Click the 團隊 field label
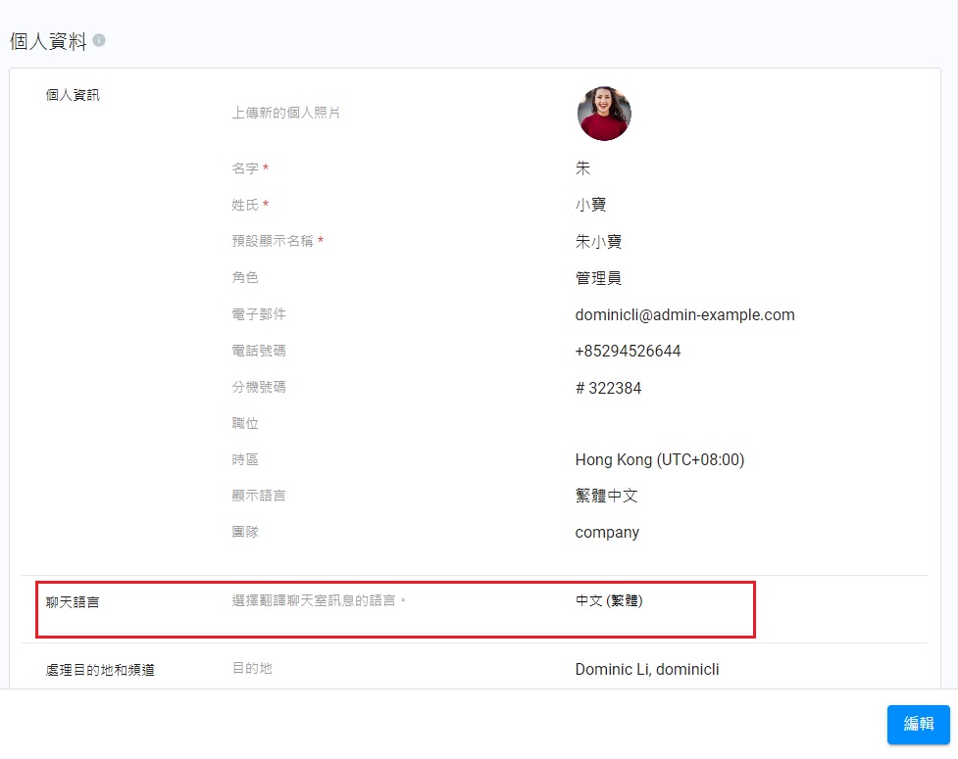This screenshot has width=958, height=759. coord(245,532)
